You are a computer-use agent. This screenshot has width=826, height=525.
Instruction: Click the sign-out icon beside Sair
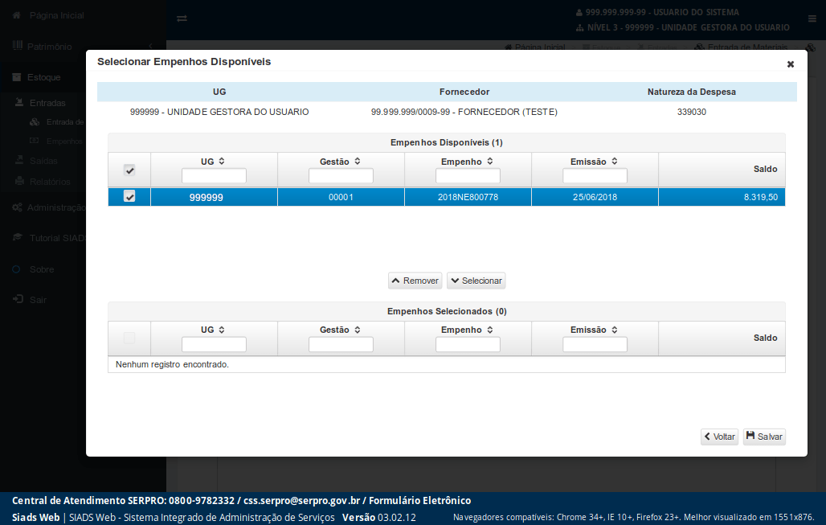click(x=18, y=299)
